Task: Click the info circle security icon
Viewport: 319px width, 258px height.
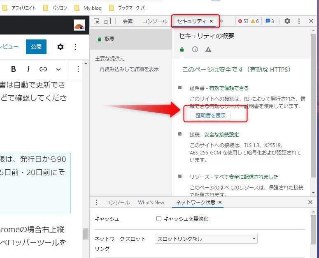Action: [195, 49]
